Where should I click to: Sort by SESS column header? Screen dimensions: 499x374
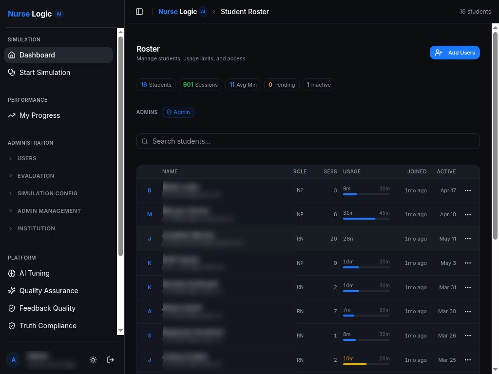point(330,172)
